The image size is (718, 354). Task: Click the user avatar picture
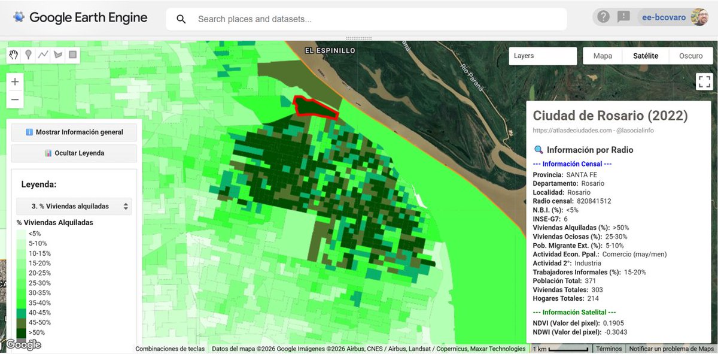pos(699,17)
